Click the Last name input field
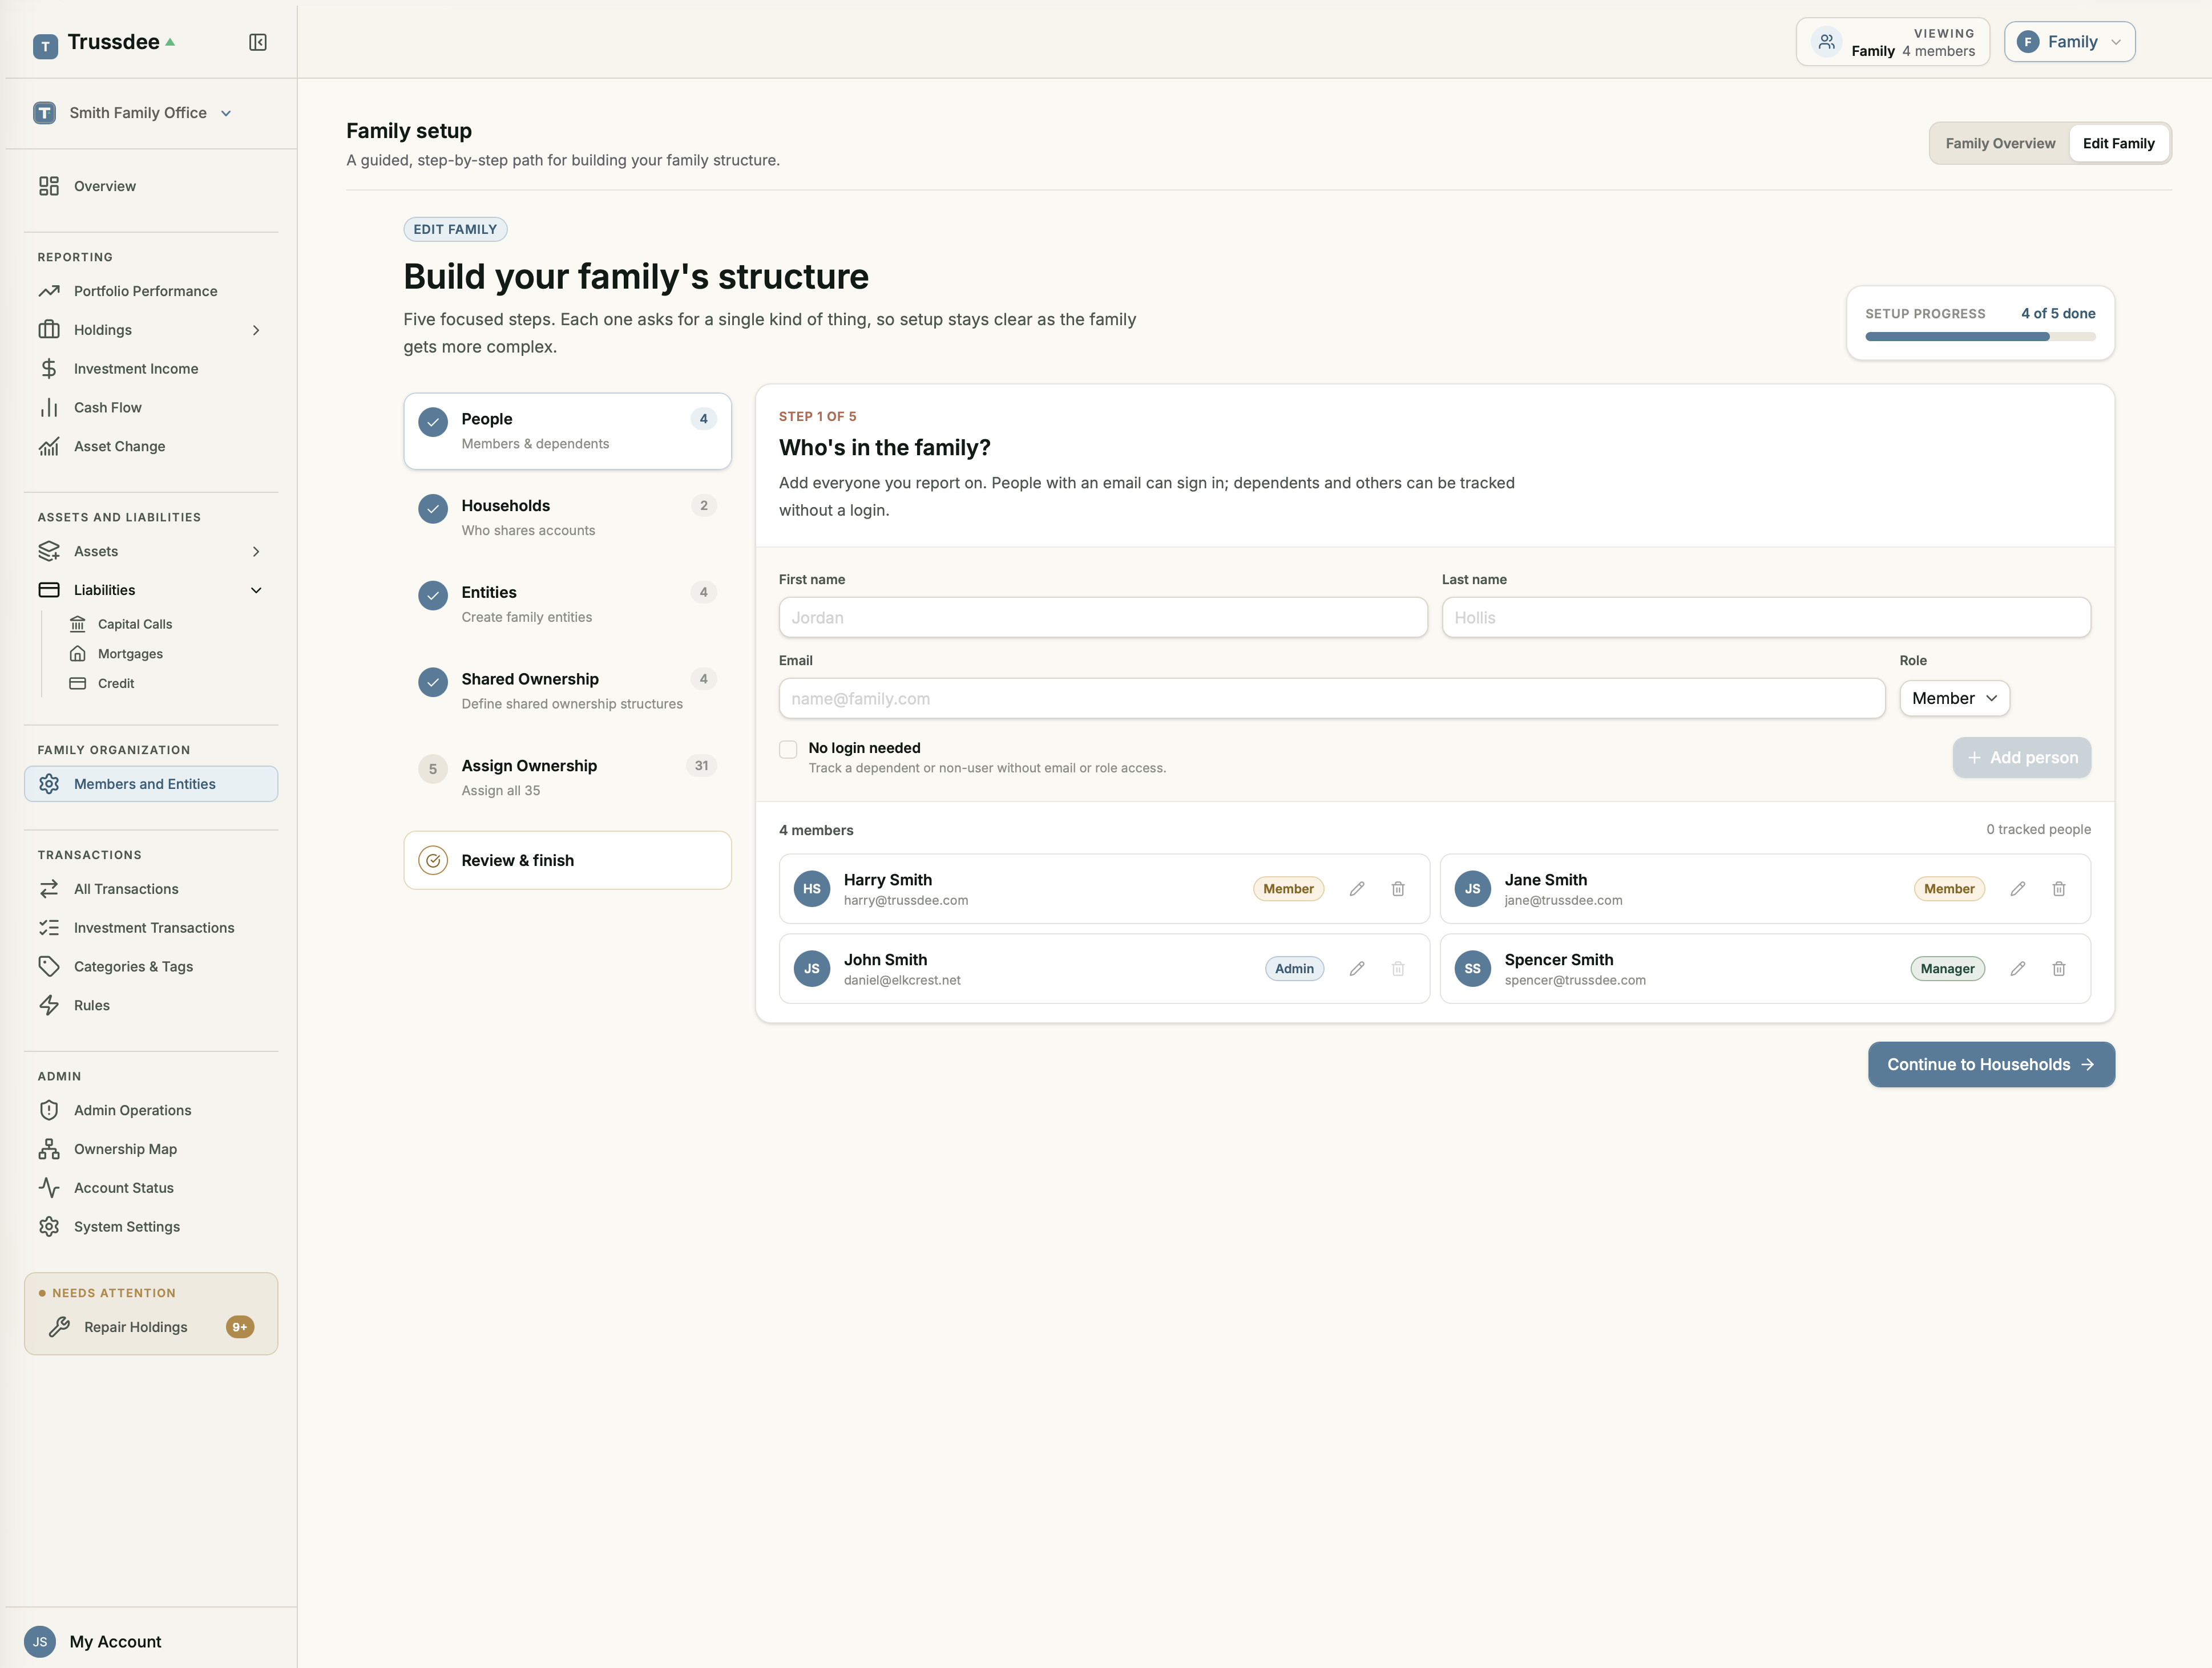This screenshot has height=1668, width=2212. coord(1765,618)
